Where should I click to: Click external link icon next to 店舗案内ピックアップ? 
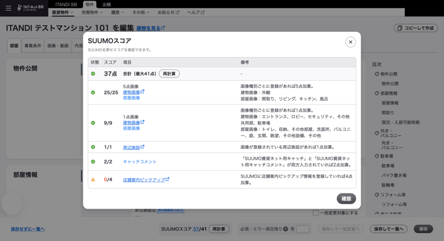168,179
